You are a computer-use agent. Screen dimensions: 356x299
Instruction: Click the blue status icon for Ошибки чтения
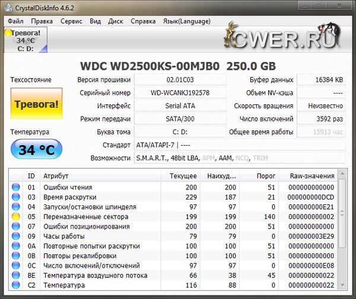pyautogui.click(x=15, y=187)
